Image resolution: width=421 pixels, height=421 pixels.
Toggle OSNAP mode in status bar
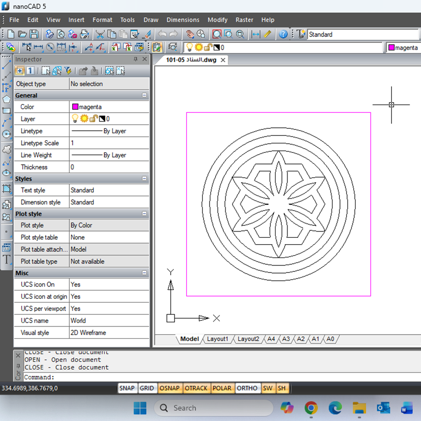click(x=170, y=388)
